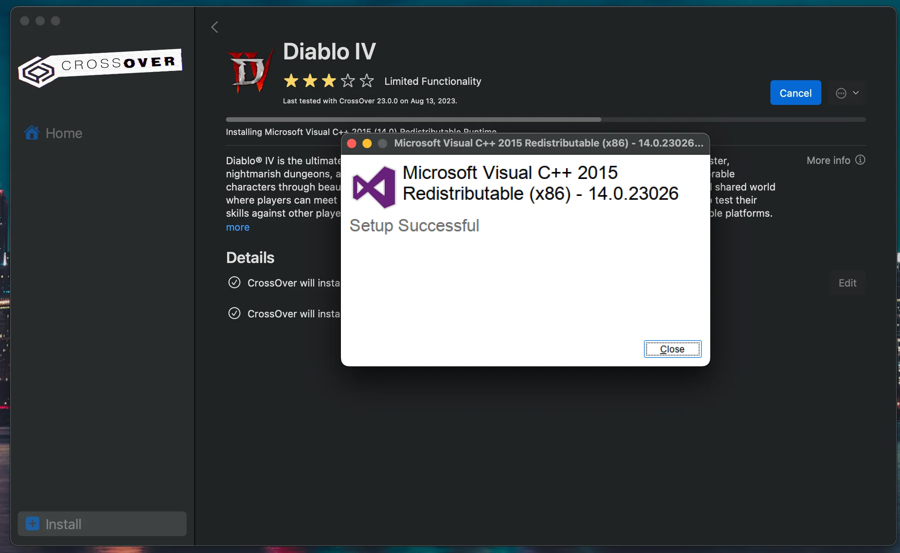Screen dimensions: 900x553
Task: Click the first checkmark circle in Details
Action: coord(234,283)
